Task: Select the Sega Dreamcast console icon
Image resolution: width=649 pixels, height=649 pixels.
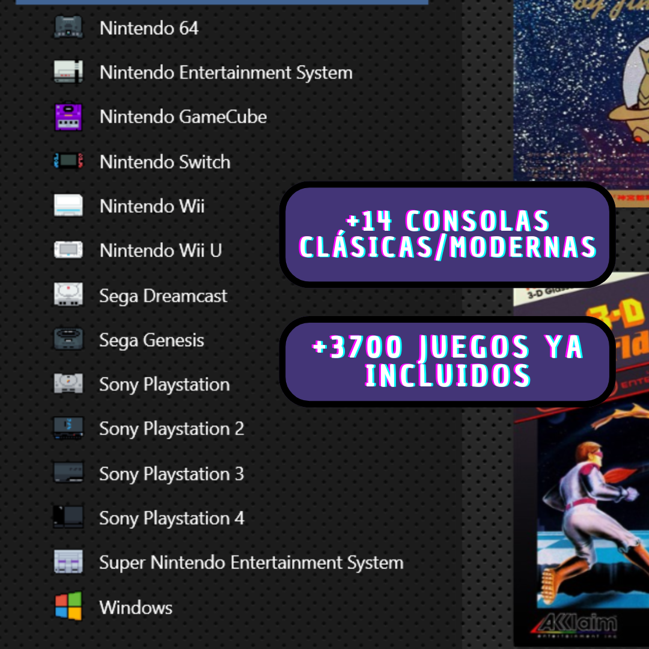Action: [68, 295]
